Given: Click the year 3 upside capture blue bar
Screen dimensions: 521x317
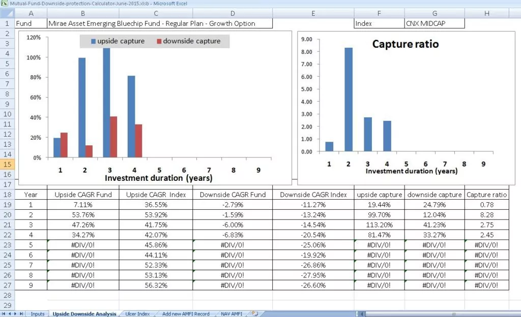Looking at the screenshot, I should pyautogui.click(x=106, y=103).
